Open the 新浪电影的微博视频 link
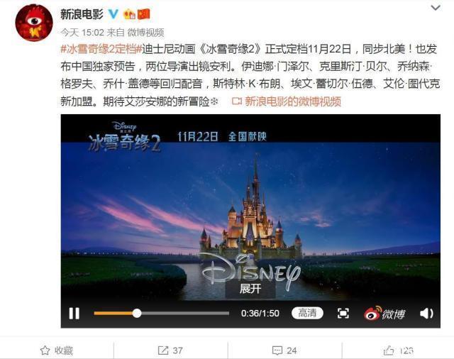 pos(287,101)
